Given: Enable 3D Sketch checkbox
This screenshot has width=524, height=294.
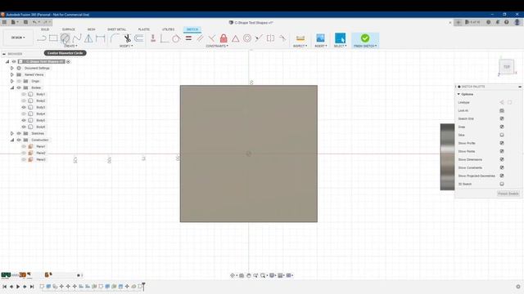Looking at the screenshot, I should pyautogui.click(x=502, y=184).
